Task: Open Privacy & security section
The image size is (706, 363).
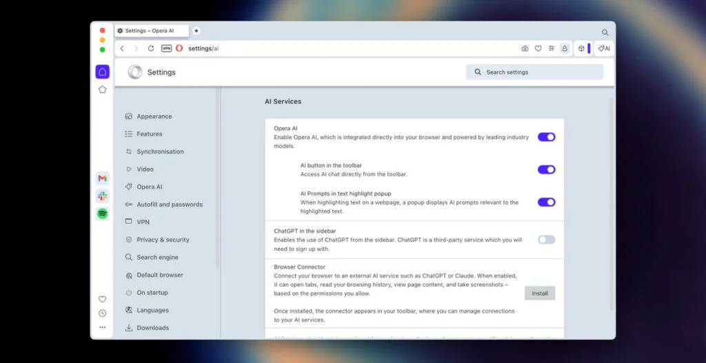Action: tap(157, 240)
